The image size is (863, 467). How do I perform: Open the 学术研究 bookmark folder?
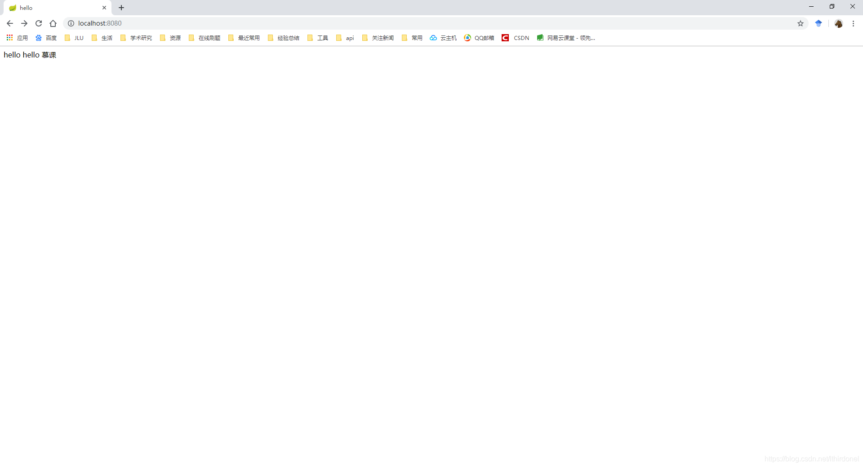pyautogui.click(x=136, y=38)
